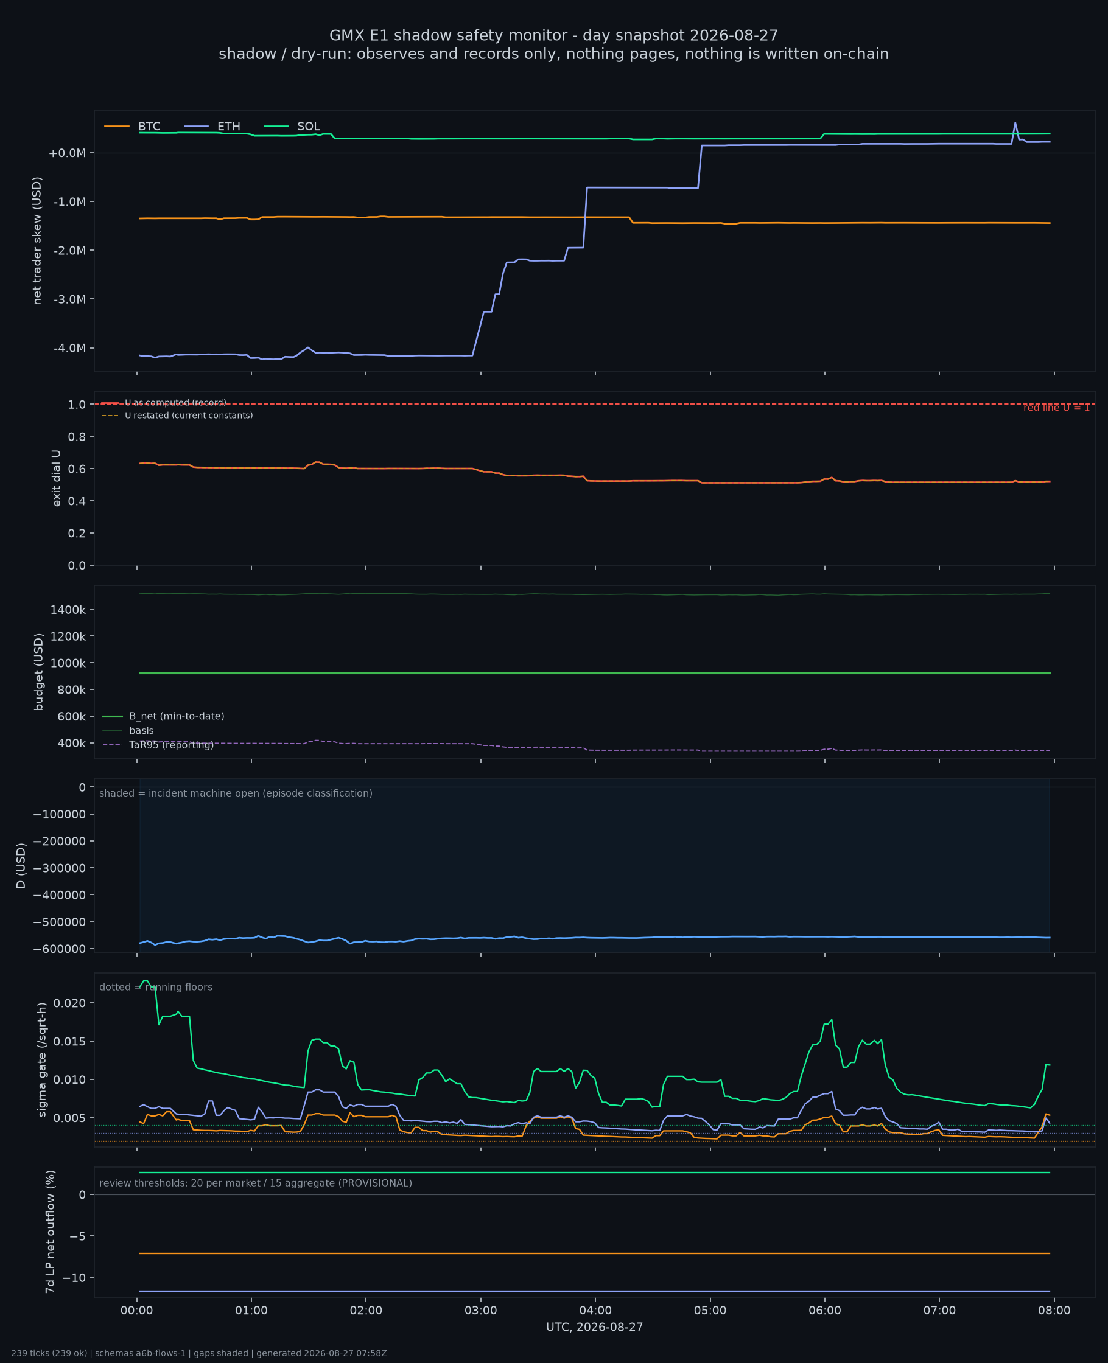Click the SOL legend label
The width and height of the screenshot is (1108, 1363).
(308, 127)
